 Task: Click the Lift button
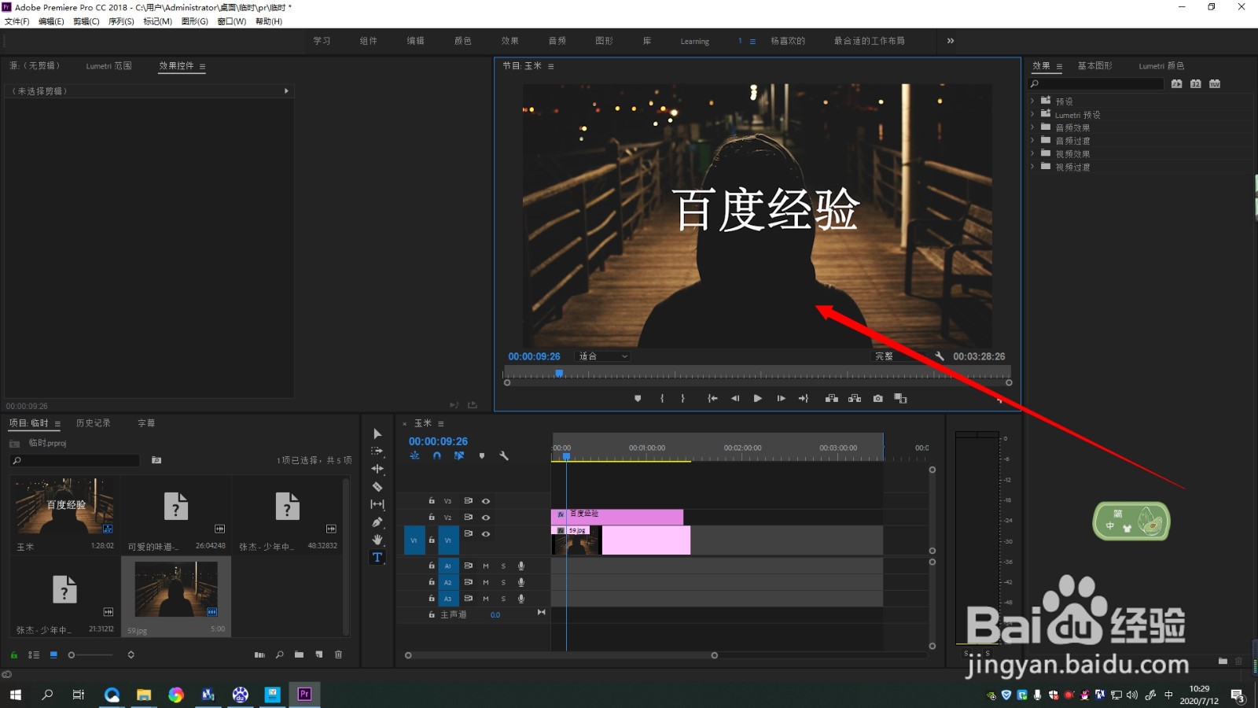831,399
